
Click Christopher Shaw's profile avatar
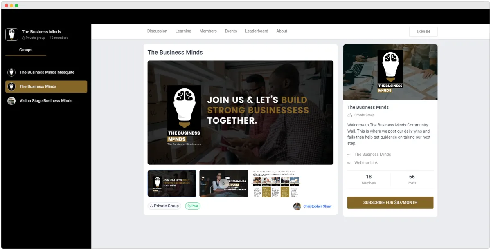[x=297, y=206]
